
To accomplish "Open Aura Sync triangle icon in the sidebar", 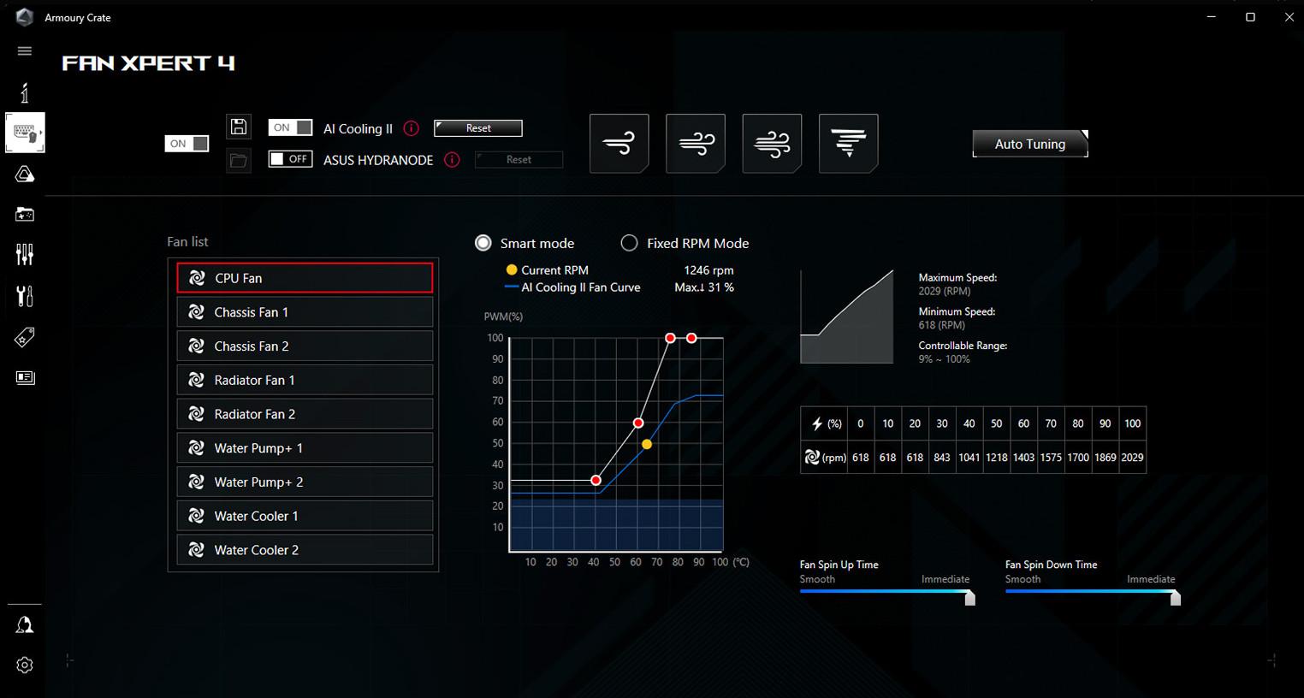I will [x=25, y=174].
